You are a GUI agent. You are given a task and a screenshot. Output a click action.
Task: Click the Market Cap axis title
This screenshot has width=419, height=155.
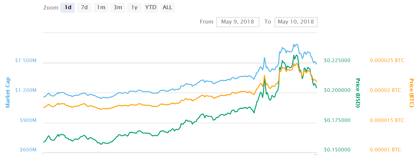pos(8,93)
